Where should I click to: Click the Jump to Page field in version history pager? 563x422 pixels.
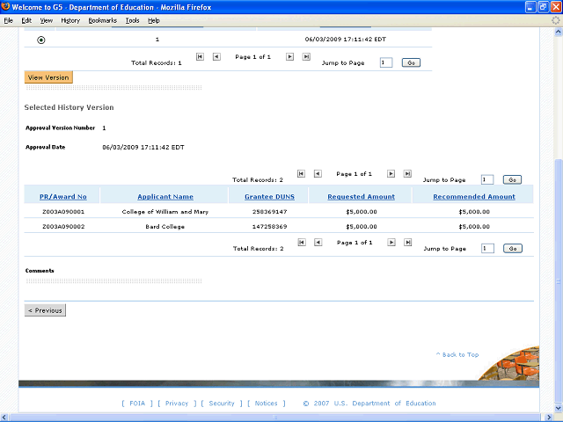(x=386, y=62)
